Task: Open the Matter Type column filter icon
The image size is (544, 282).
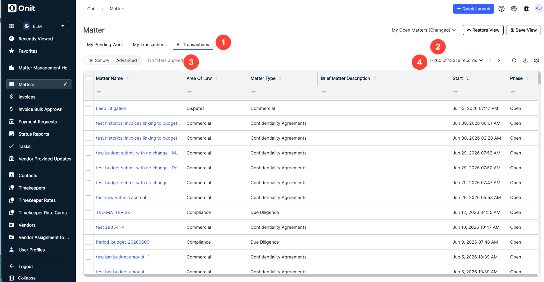Action: [253, 93]
